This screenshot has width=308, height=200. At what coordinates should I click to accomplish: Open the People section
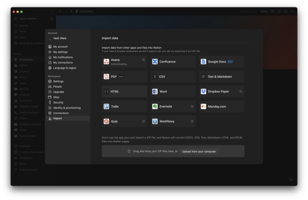click(68, 87)
